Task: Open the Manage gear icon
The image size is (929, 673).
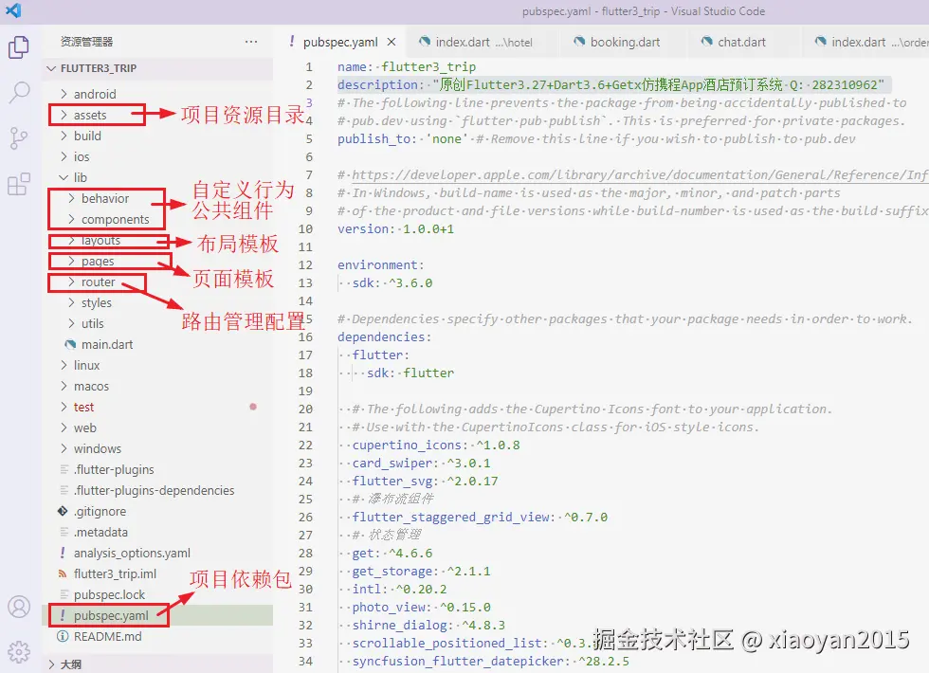Action: (x=18, y=652)
